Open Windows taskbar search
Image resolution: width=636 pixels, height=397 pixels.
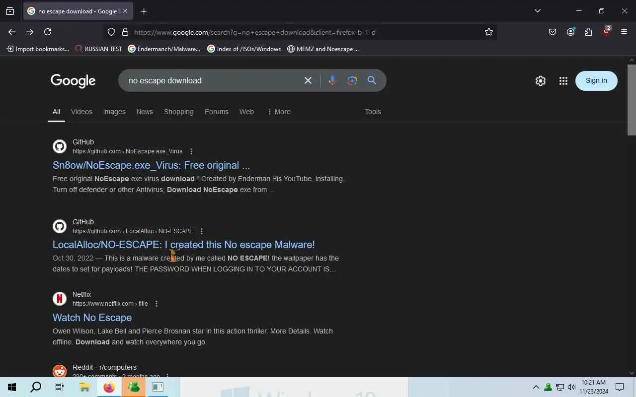point(36,387)
